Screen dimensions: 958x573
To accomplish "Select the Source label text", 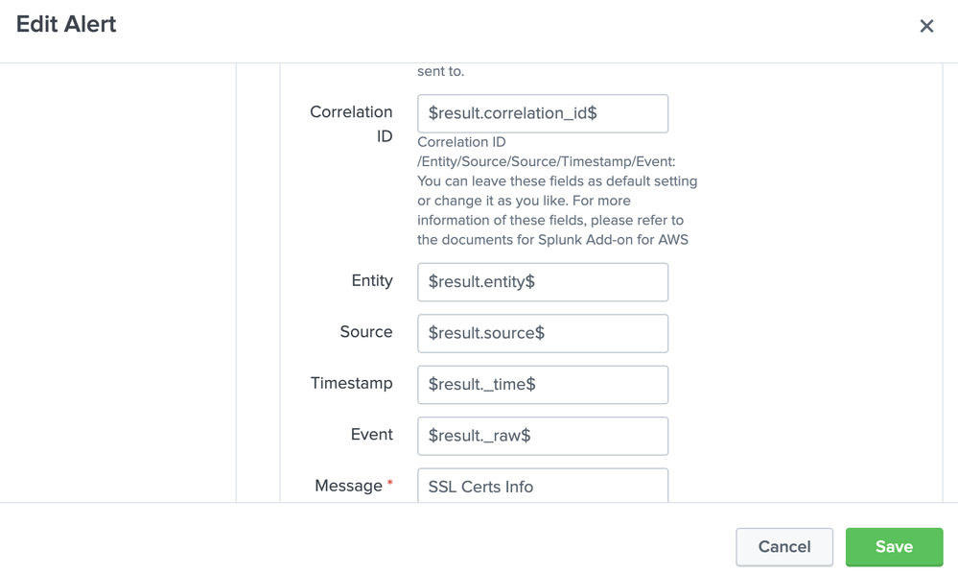I will 366,331.
